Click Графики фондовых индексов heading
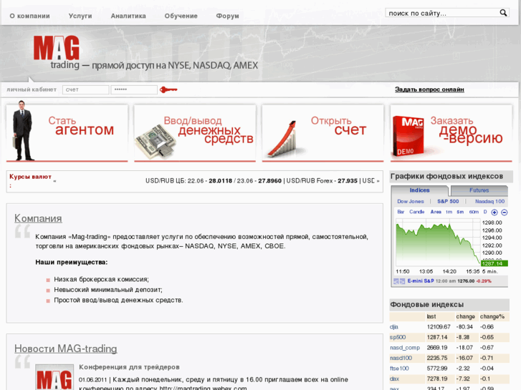The height and width of the screenshot is (390, 521). point(446,176)
